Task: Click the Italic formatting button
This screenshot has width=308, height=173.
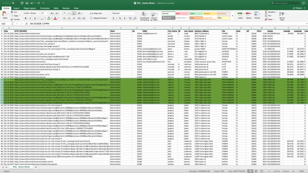Action: click(30, 18)
